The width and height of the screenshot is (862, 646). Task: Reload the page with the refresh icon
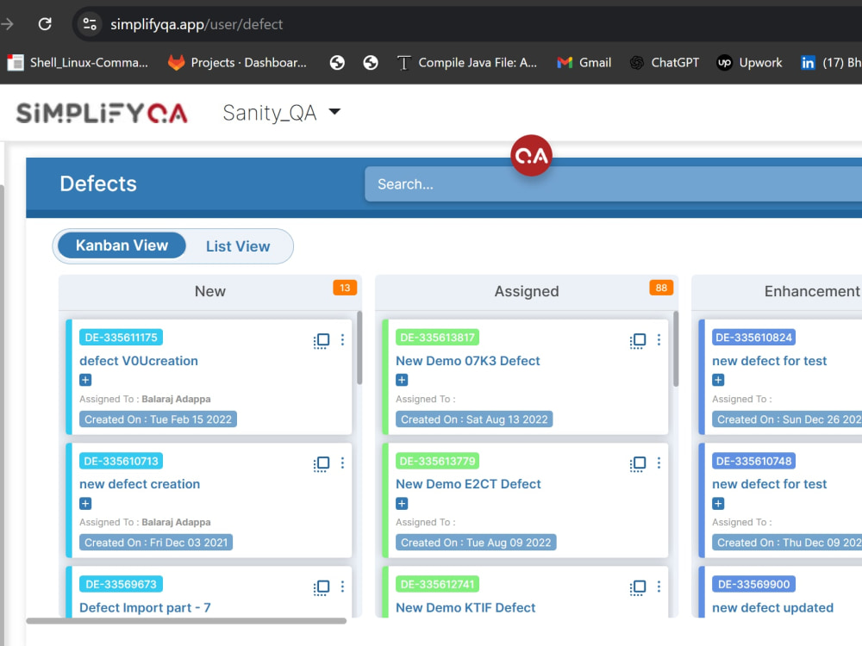[45, 23]
